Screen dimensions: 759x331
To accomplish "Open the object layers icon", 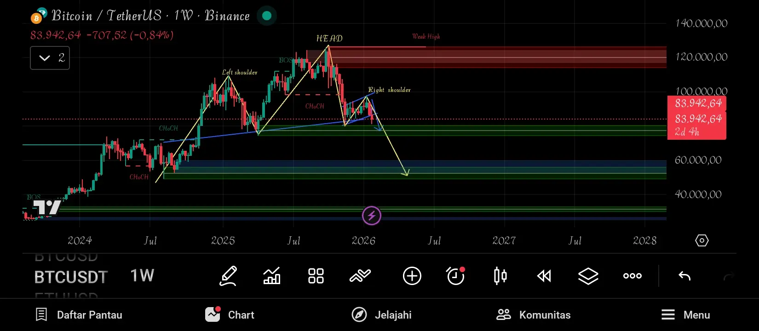I will pyautogui.click(x=588, y=276).
